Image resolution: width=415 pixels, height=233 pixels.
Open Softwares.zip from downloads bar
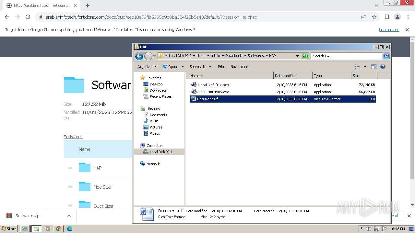[28, 216]
